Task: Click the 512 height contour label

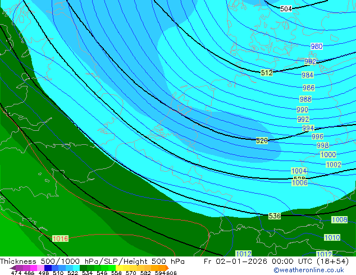Action: [x=267, y=72]
